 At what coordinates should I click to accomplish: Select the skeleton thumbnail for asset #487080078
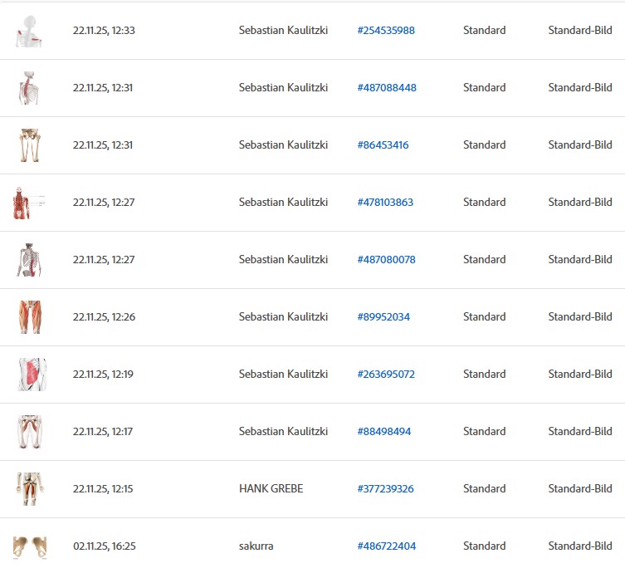click(30, 260)
